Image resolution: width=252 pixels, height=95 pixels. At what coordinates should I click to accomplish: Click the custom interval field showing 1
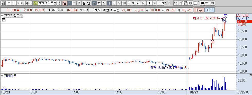pos(150,3)
